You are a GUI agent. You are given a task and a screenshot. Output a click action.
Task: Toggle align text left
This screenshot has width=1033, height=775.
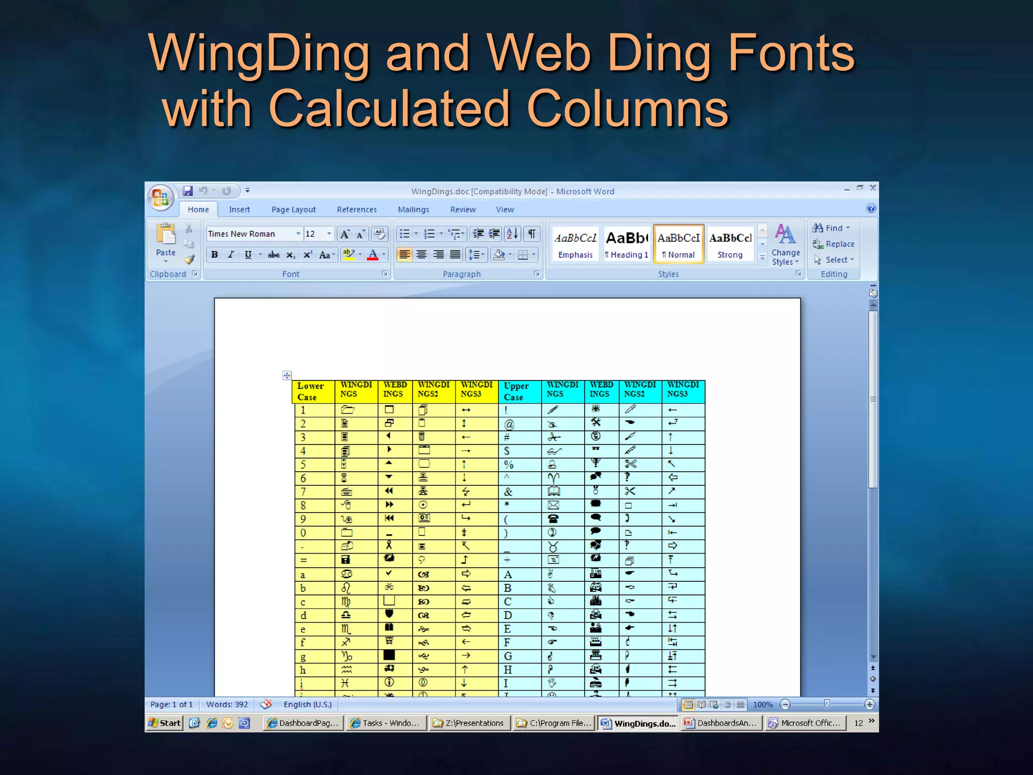[405, 255]
